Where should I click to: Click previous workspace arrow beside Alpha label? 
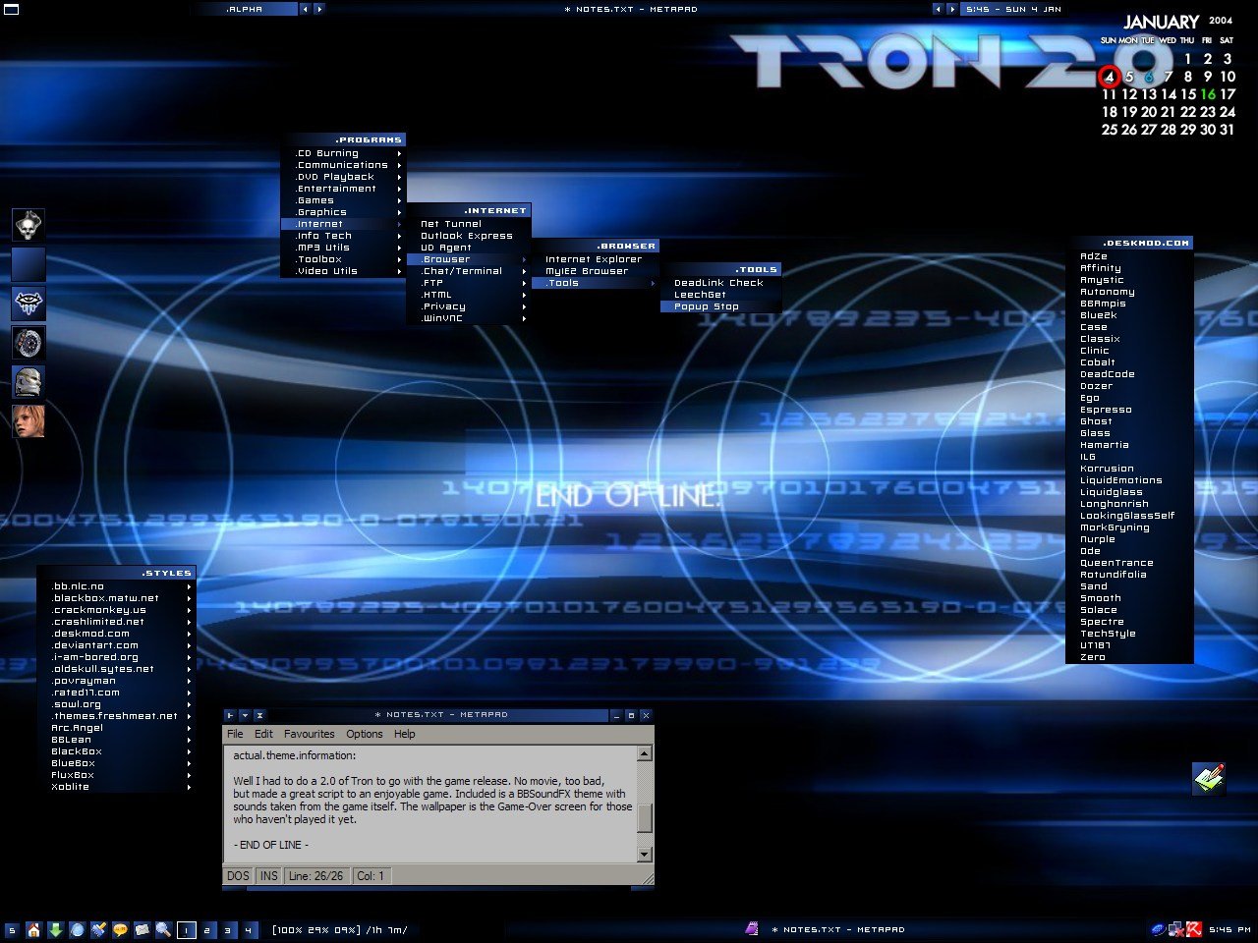click(x=305, y=9)
